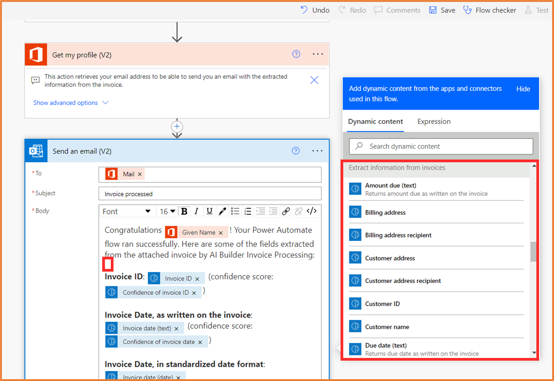Hide the dynamic content panel
The image size is (554, 381).
tap(523, 89)
